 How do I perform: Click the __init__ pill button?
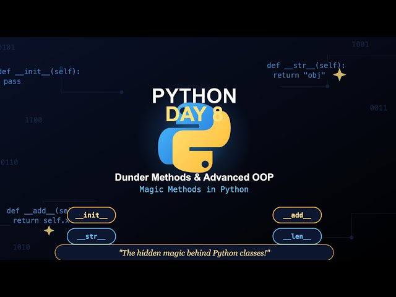click(x=92, y=215)
